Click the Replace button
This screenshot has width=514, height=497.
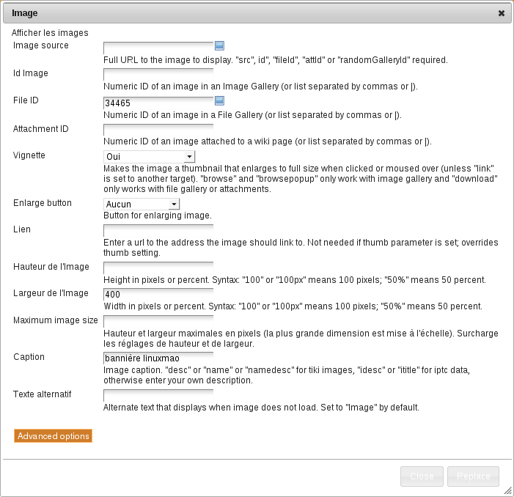tap(473, 476)
